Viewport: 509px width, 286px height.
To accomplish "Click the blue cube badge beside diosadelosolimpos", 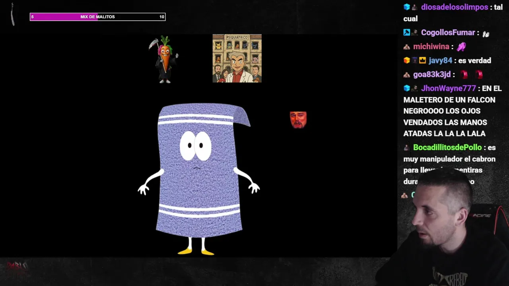I will (406, 7).
